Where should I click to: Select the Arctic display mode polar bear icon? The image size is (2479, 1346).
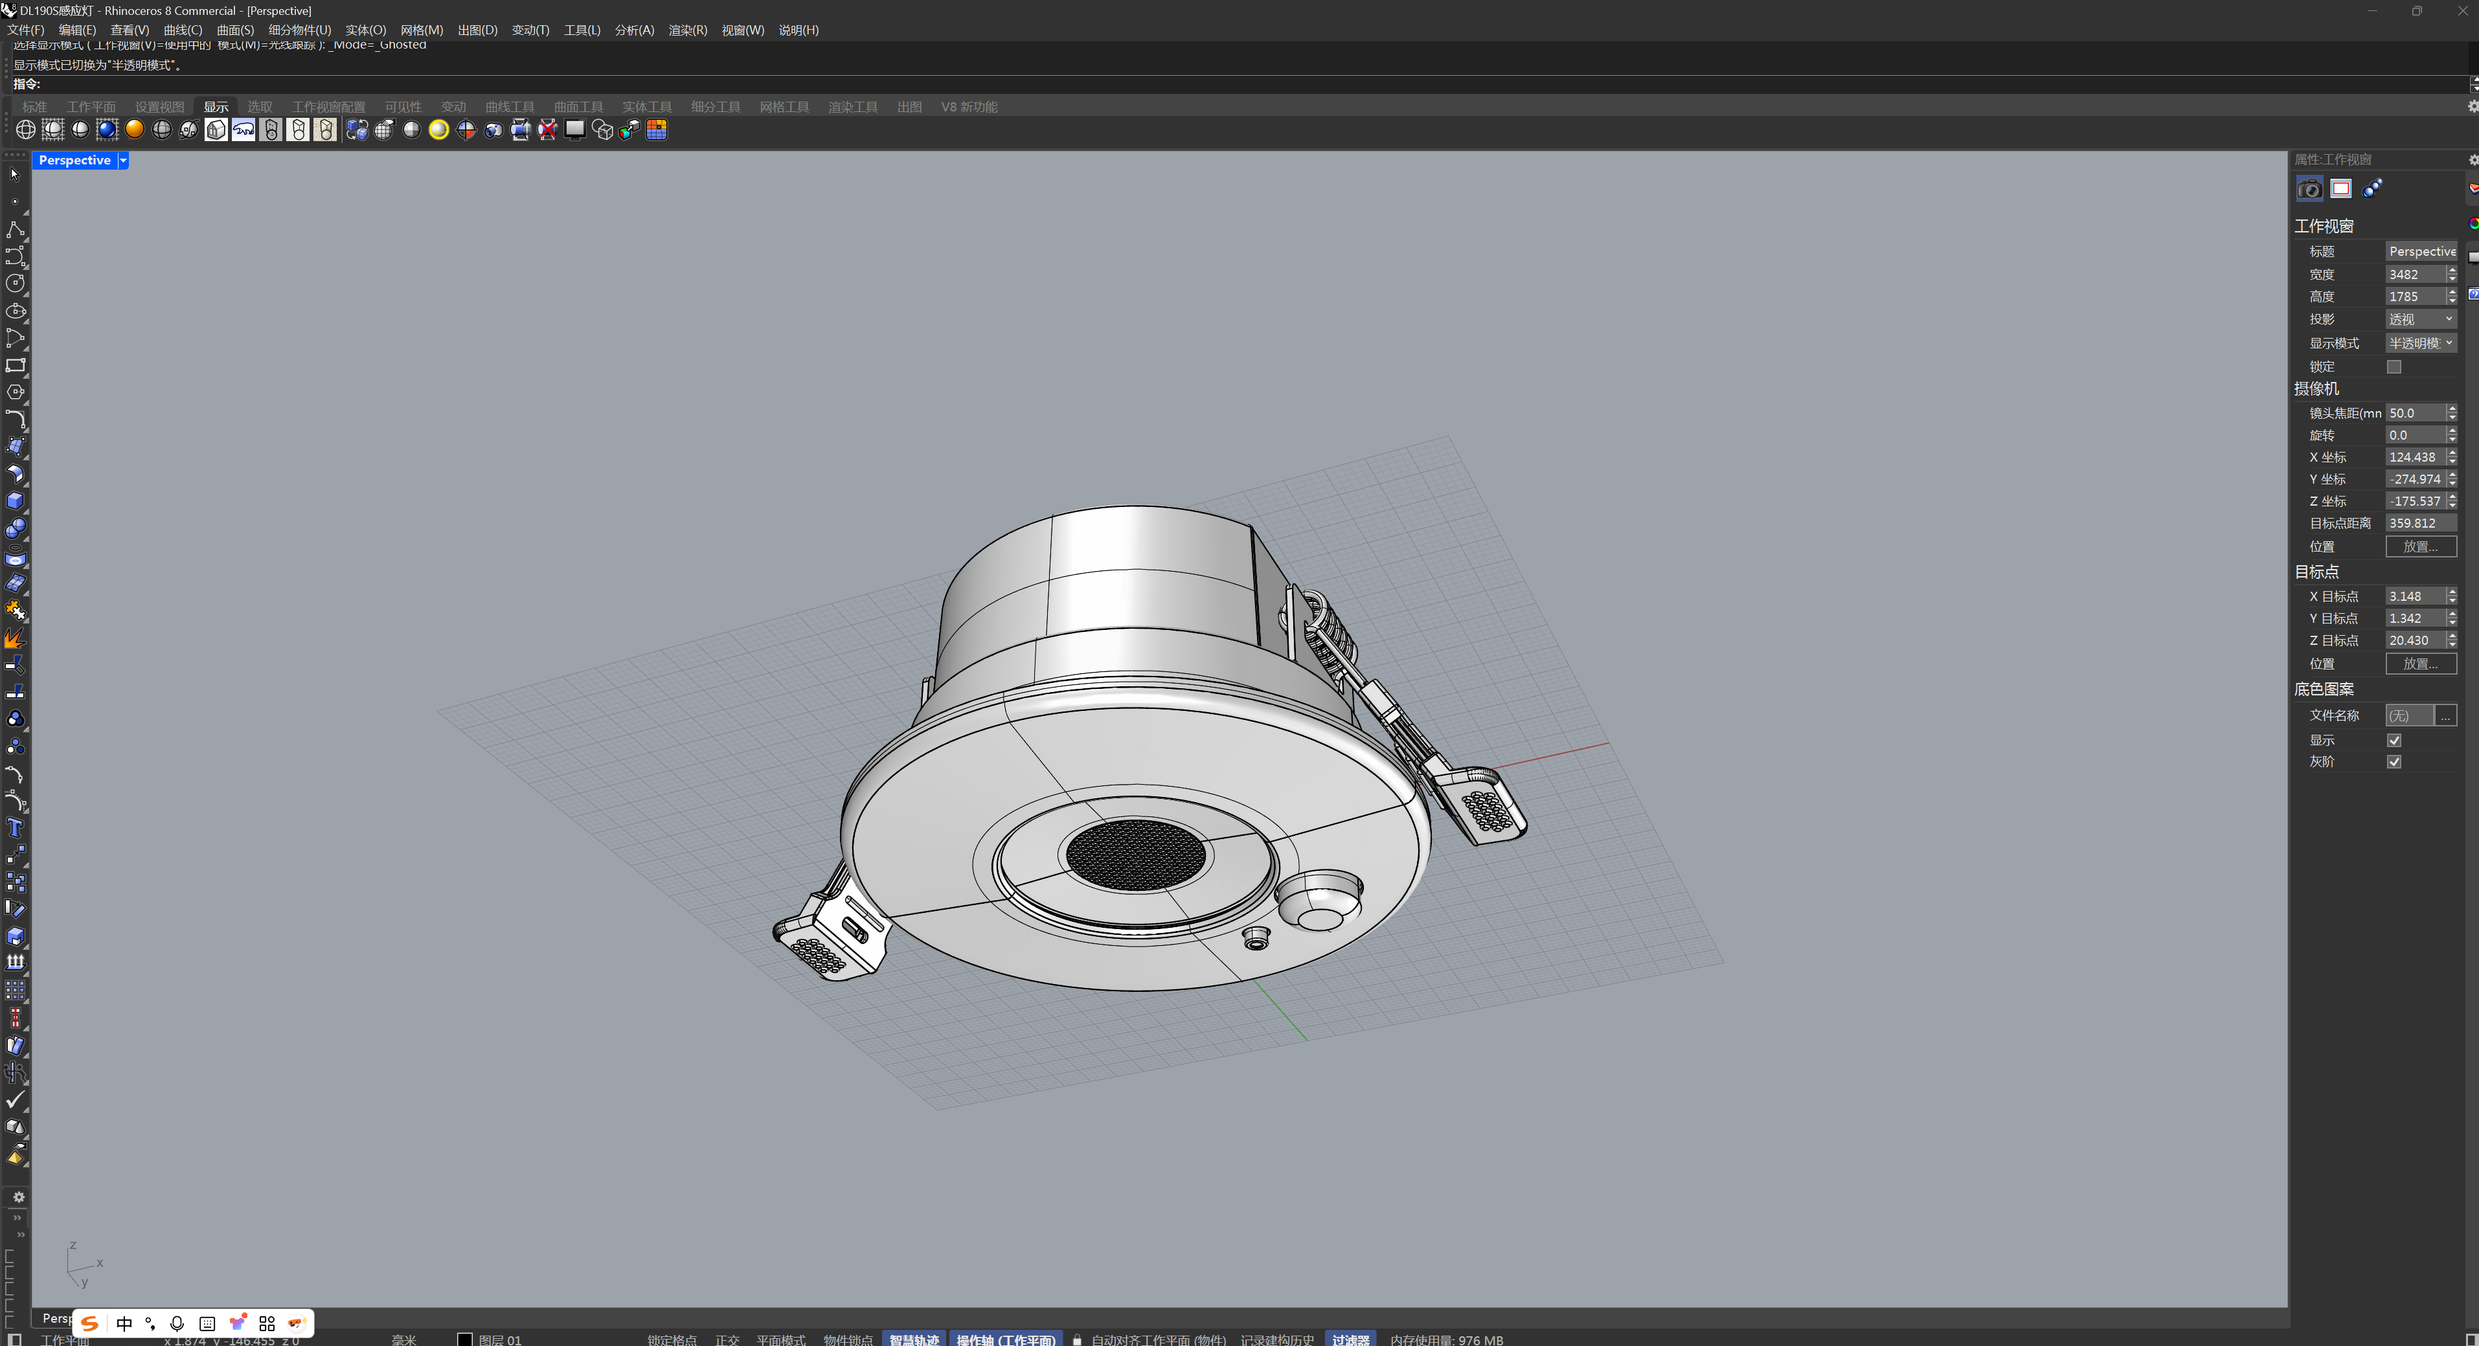coord(243,130)
